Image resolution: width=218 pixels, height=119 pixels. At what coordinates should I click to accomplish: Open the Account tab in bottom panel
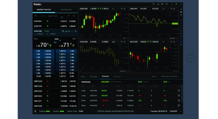[x=117, y=76]
